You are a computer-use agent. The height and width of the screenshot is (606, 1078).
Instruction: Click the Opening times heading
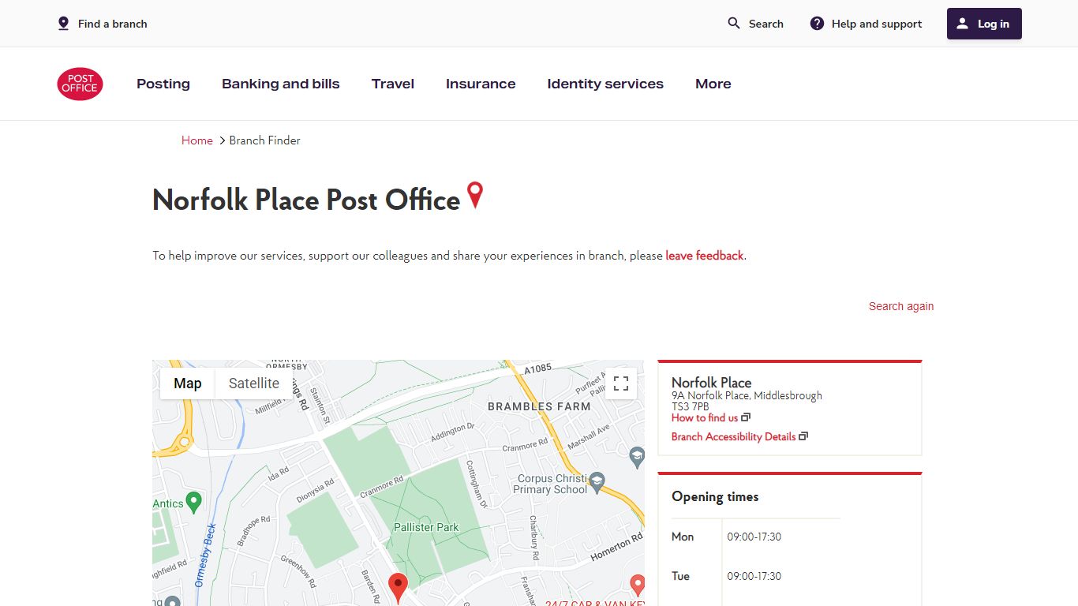click(715, 496)
